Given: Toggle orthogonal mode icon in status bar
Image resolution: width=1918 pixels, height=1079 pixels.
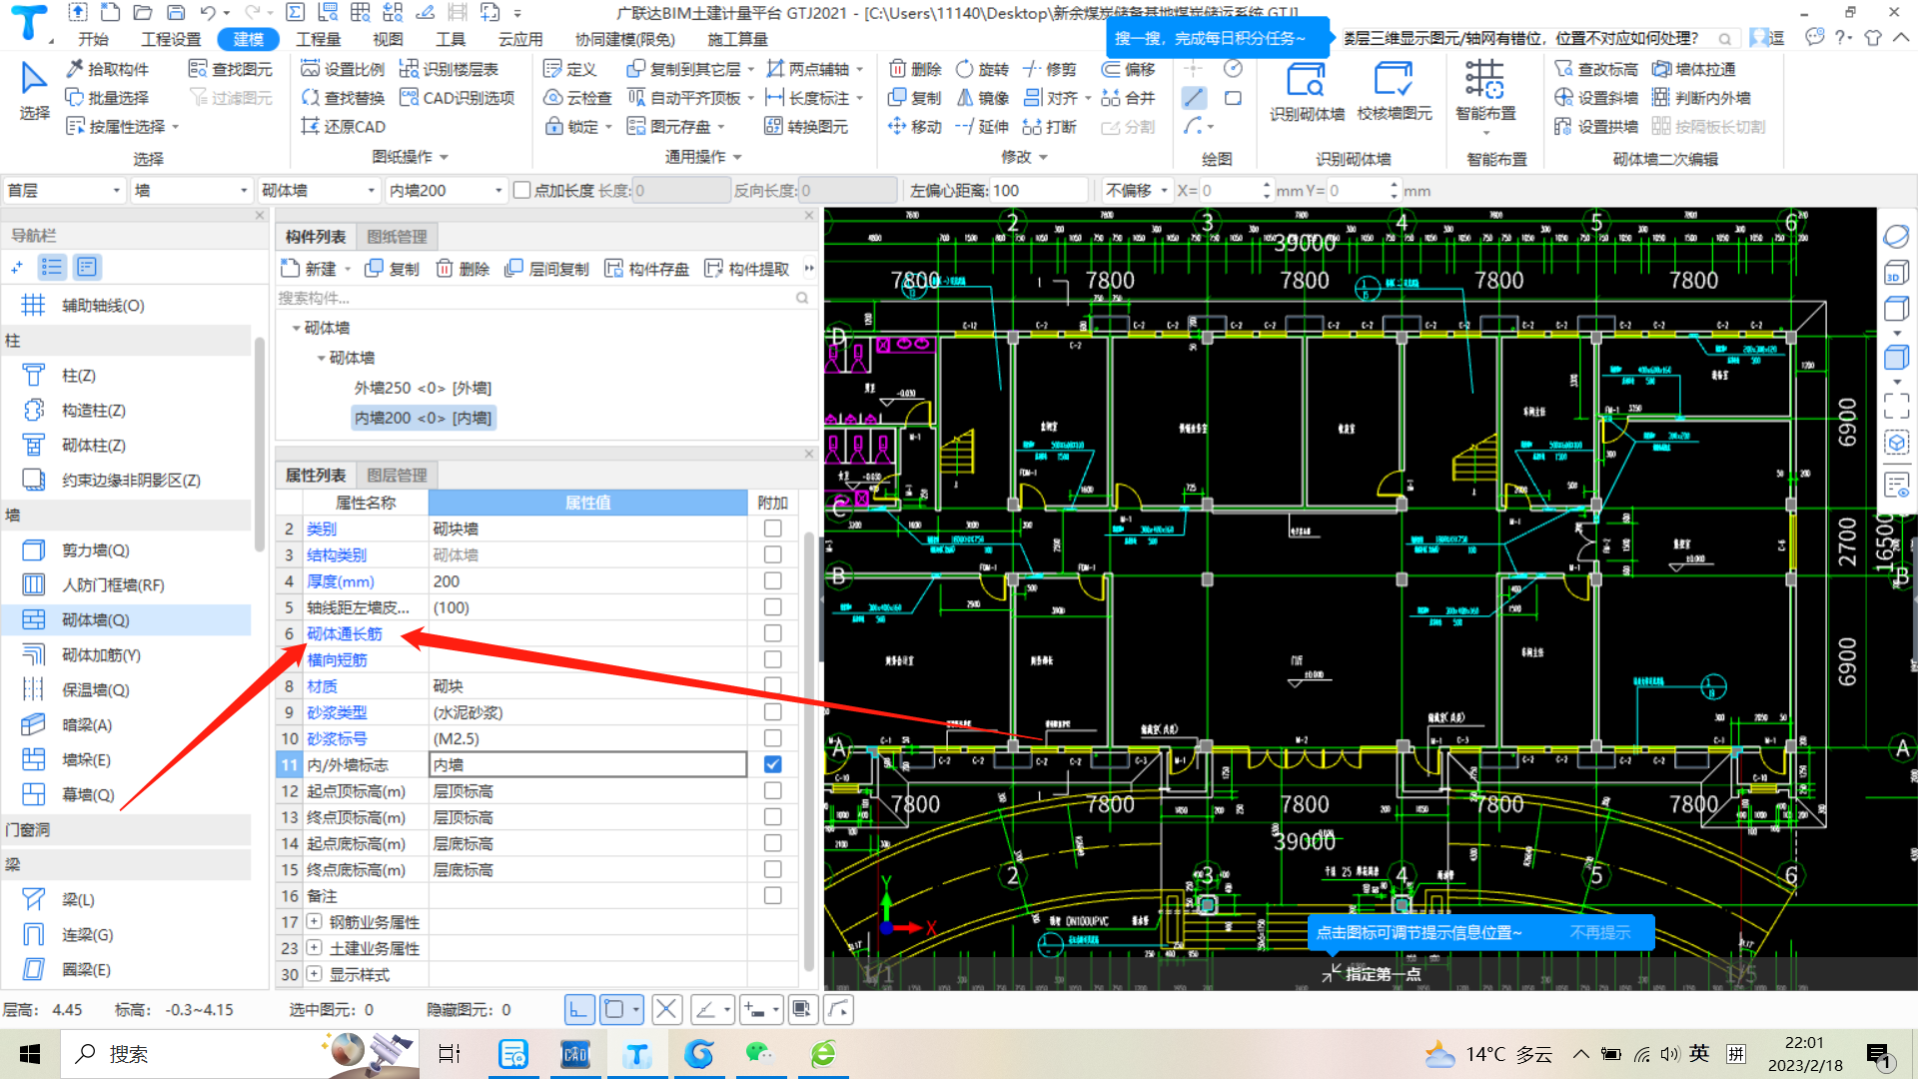Looking at the screenshot, I should coord(579,1010).
